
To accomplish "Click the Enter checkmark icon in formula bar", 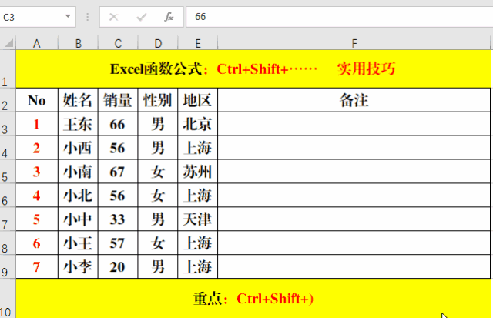I will click(141, 16).
